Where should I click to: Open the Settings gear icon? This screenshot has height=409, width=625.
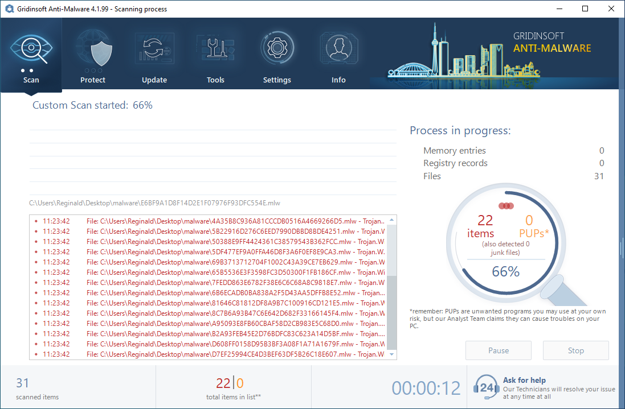tap(277, 49)
